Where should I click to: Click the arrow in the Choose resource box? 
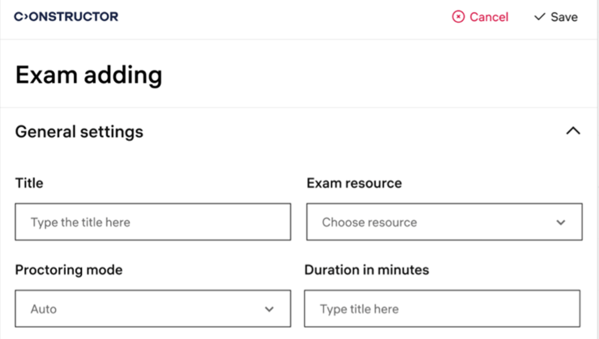click(561, 222)
